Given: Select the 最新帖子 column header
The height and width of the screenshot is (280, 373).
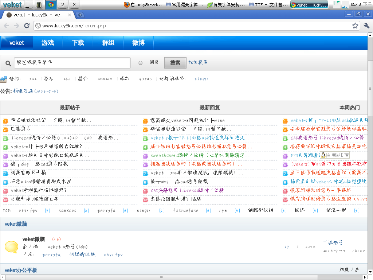Looking at the screenshot, I should pyautogui.click(x=70, y=108).
